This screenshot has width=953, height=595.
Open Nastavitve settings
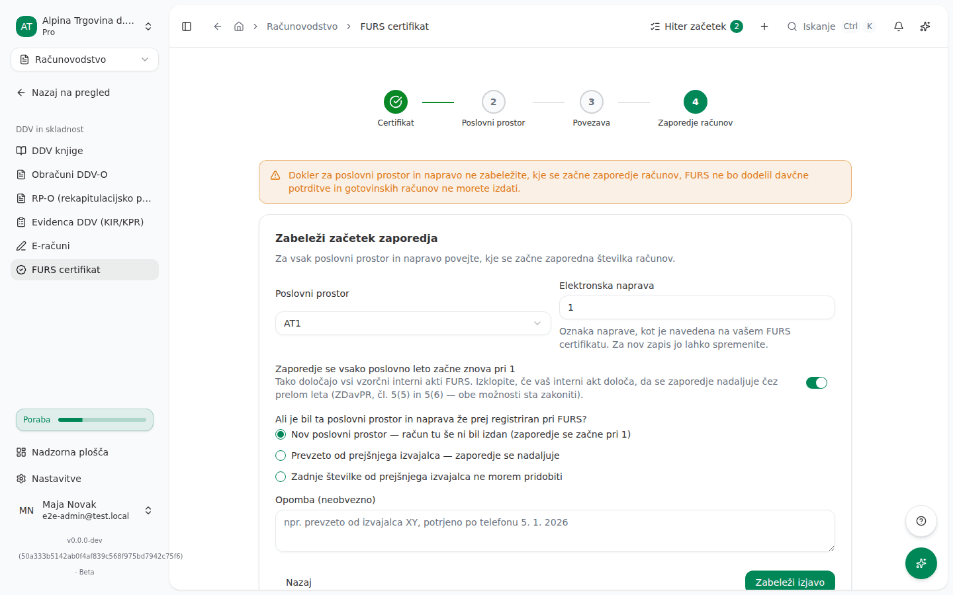[85, 479]
